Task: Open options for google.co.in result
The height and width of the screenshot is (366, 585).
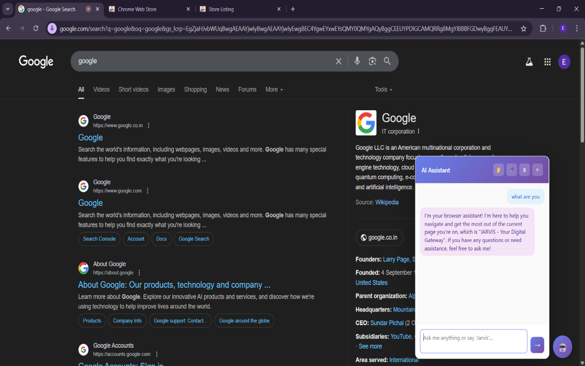Action: (149, 125)
